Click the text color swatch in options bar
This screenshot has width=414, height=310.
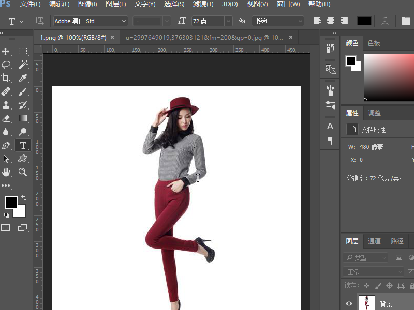[x=364, y=21]
